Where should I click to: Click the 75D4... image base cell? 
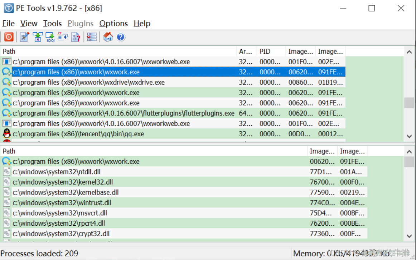point(321,213)
